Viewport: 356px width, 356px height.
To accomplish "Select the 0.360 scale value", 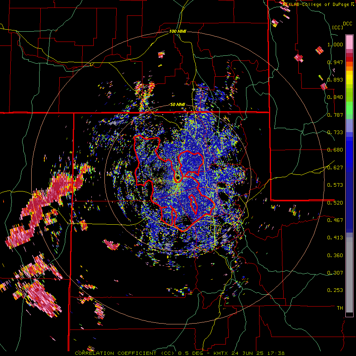I will pos(335,256).
